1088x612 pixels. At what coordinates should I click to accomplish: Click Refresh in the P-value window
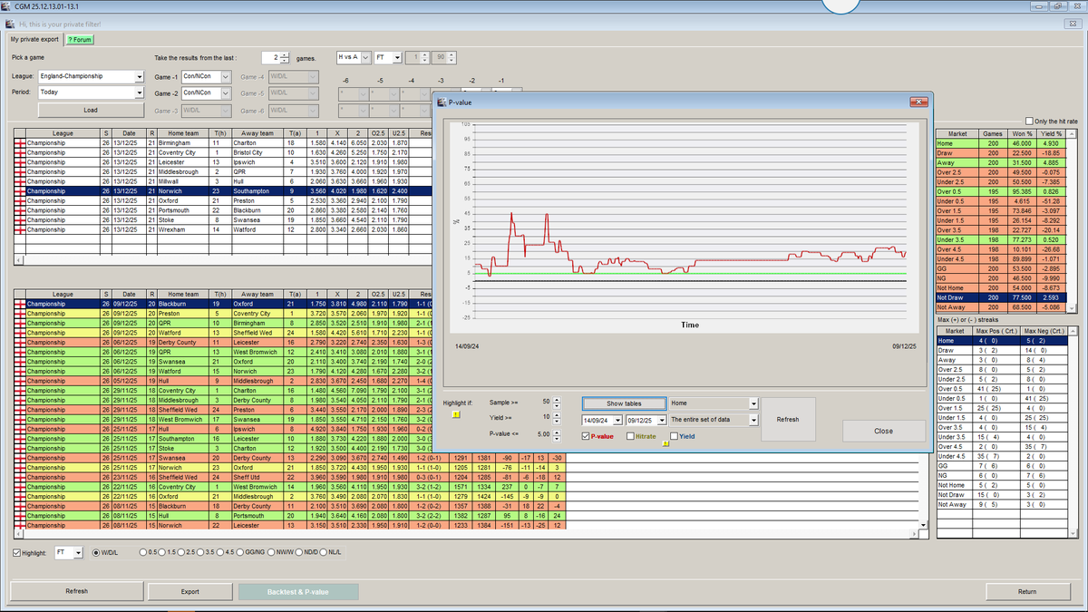pos(788,420)
